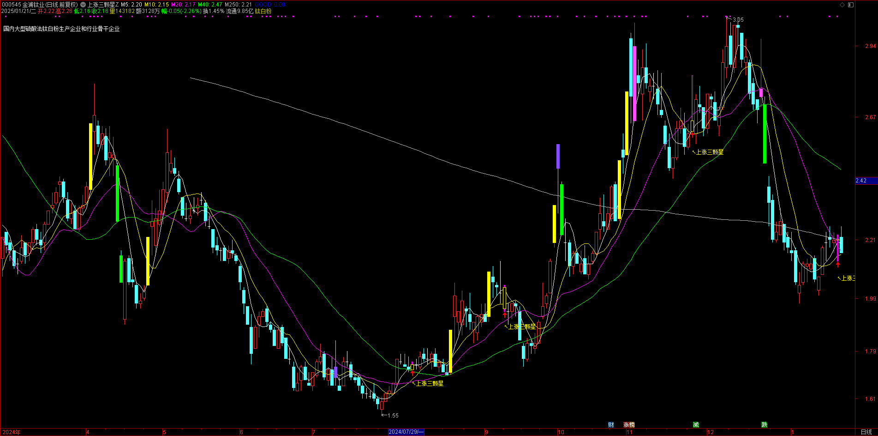This screenshot has height=436, width=878.
Task: Click the GOOD: 0.00 indicator label
Action: [270, 5]
